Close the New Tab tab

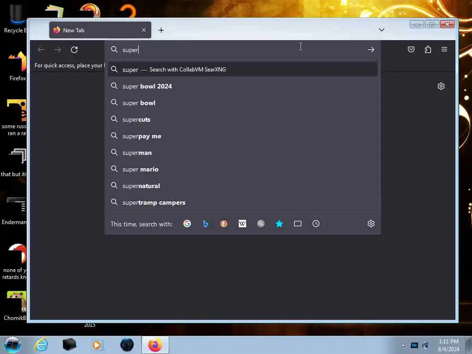(x=144, y=30)
